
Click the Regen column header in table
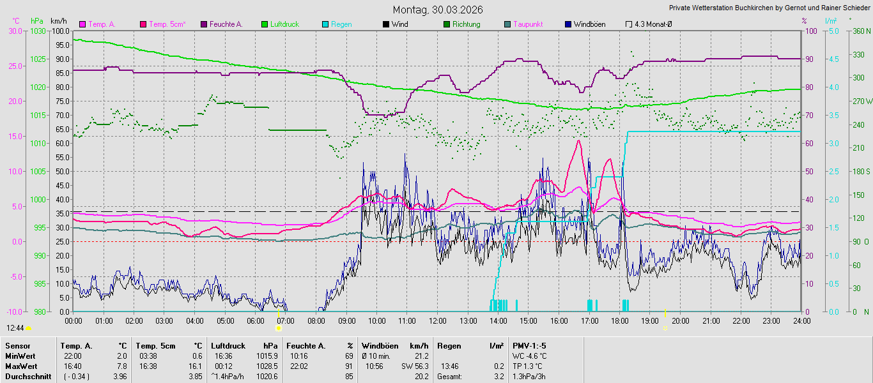pos(449,346)
